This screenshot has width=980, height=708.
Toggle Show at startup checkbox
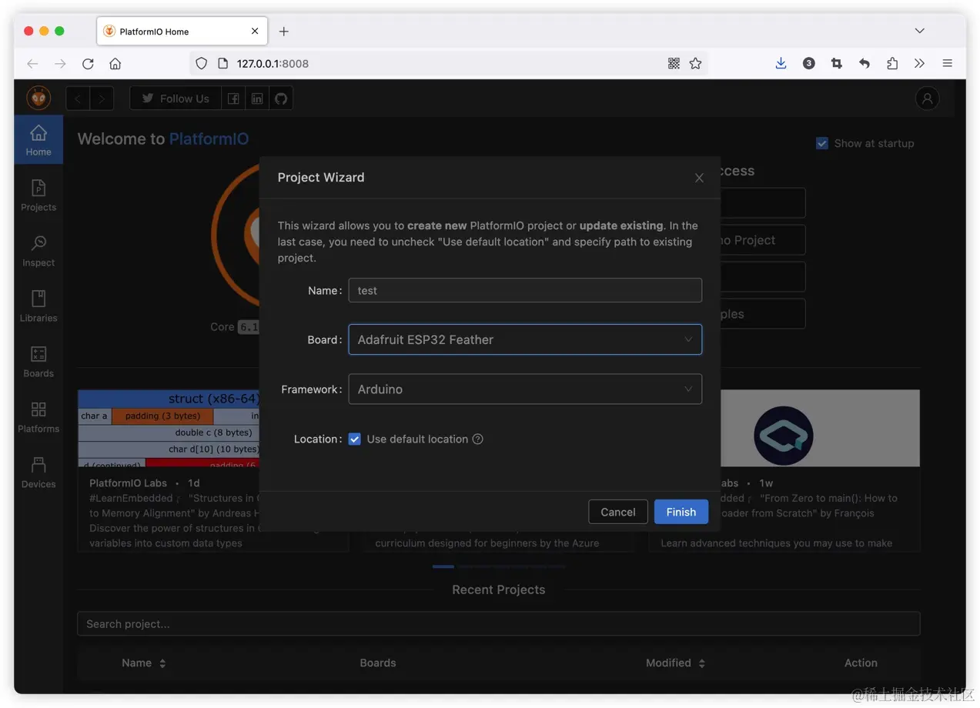(x=822, y=143)
